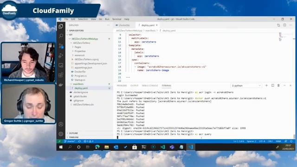The height and width of the screenshot is (167, 297).
Task: Open the File menu
Action: point(66,19)
